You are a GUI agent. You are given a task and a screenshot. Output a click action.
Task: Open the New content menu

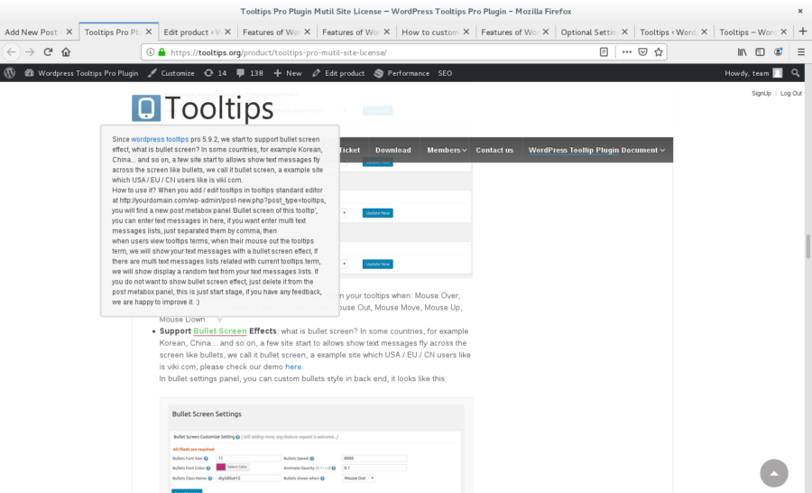tap(288, 73)
